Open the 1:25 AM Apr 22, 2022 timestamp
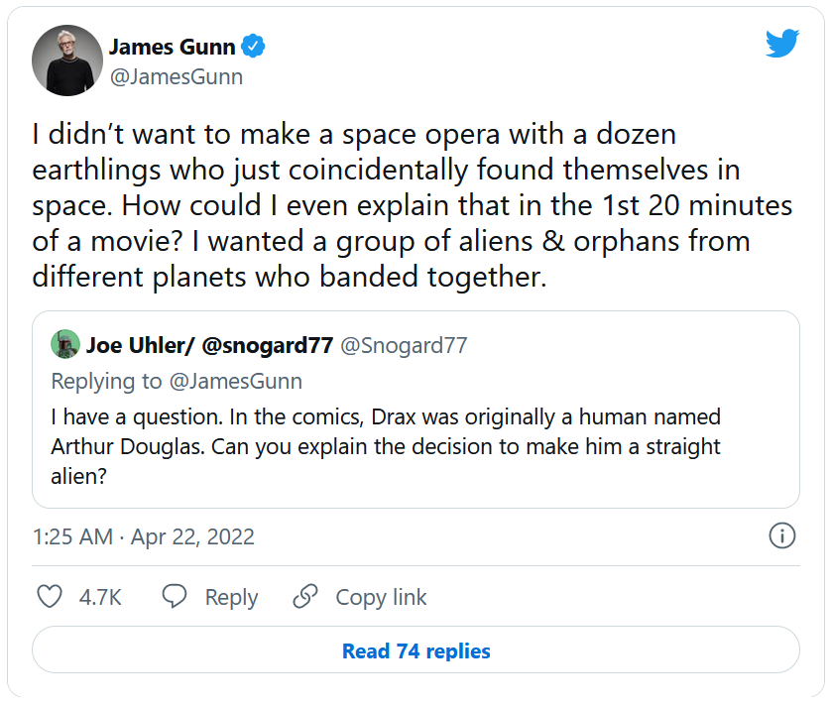This screenshot has height=707, width=831. [x=144, y=537]
